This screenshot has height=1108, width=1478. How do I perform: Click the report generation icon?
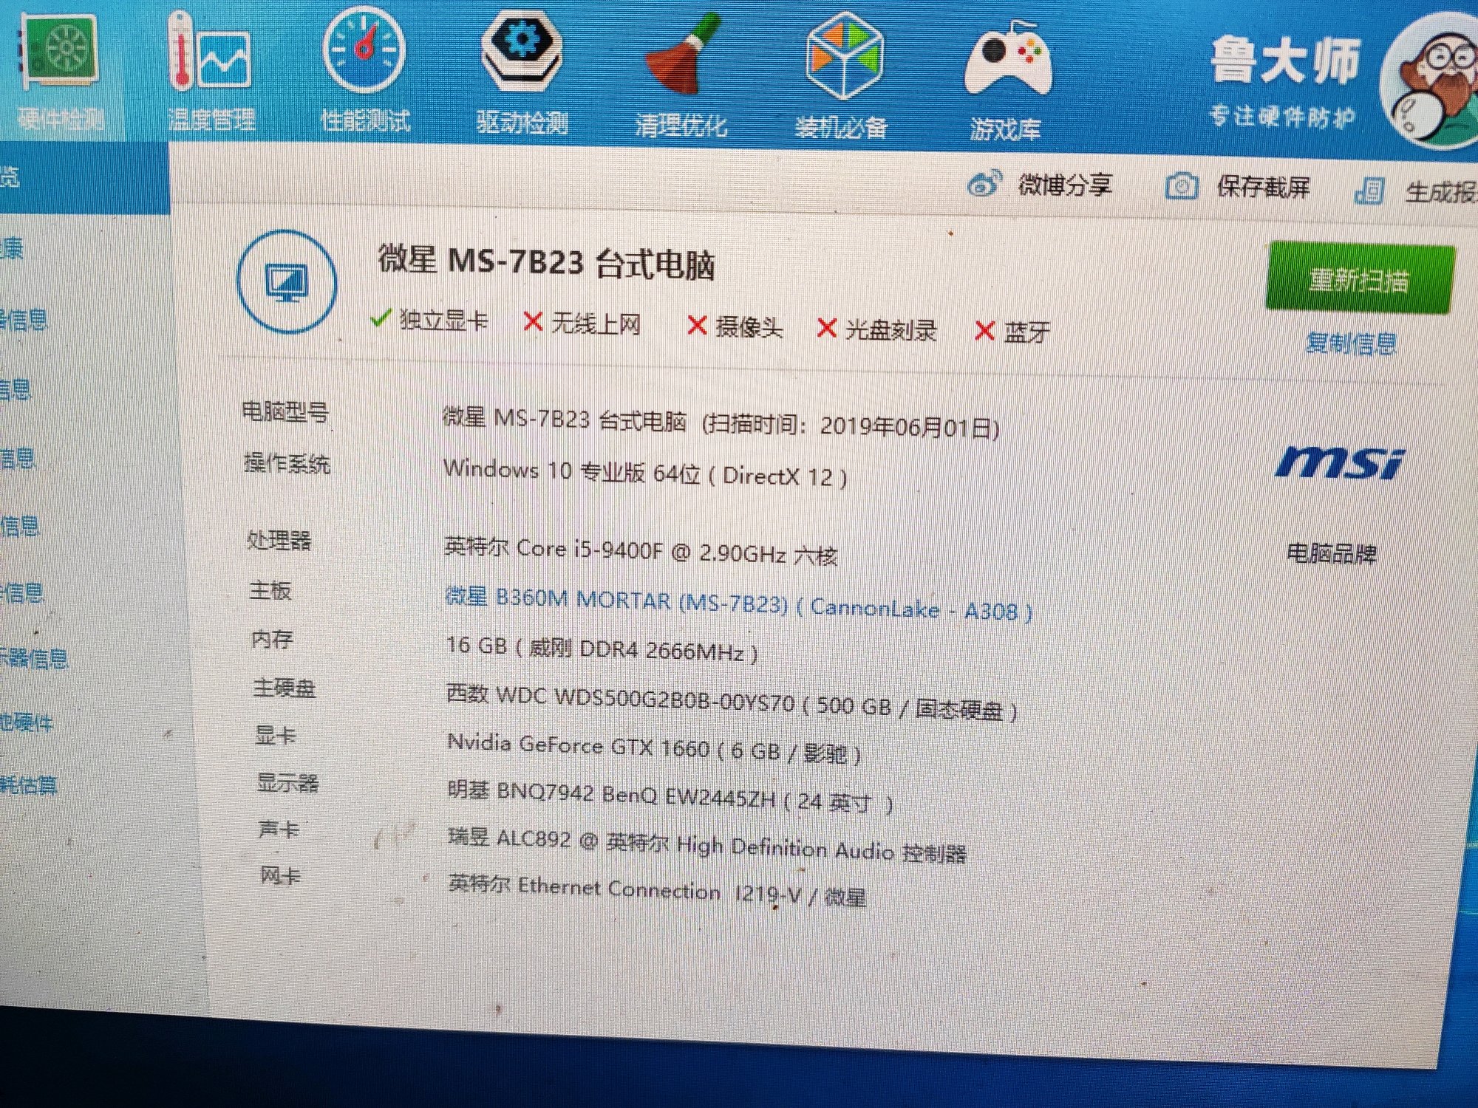tap(1369, 191)
